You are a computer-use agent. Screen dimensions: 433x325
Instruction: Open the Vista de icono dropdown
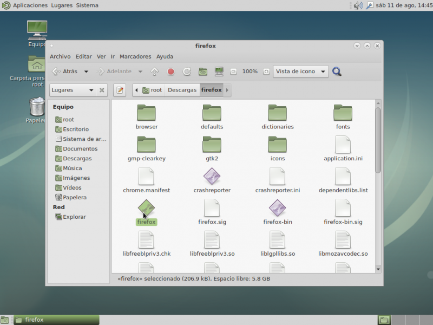coord(301,71)
